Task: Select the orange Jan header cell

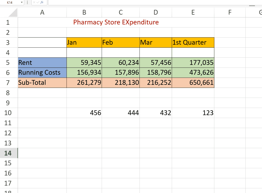Action: click(84, 43)
